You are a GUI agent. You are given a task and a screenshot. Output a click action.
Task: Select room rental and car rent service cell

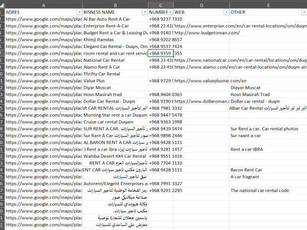[x=115, y=54]
